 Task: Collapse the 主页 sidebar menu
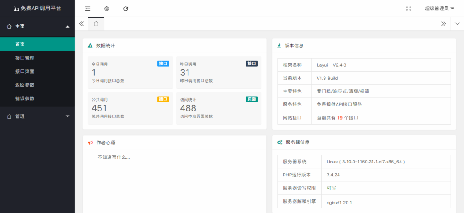pyautogui.click(x=37, y=26)
